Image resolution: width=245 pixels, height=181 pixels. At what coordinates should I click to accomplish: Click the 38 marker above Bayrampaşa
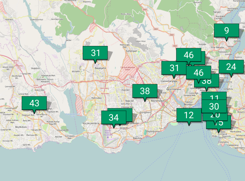(x=145, y=91)
